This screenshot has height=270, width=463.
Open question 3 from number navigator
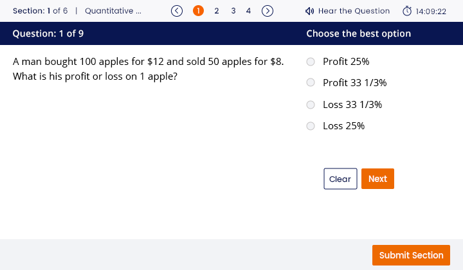pos(233,11)
